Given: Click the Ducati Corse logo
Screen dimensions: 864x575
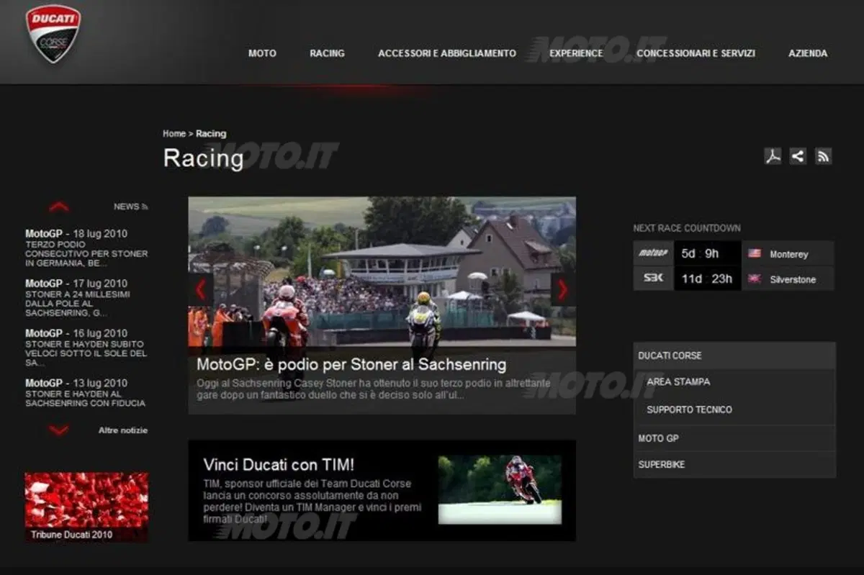Looking at the screenshot, I should 53,34.
